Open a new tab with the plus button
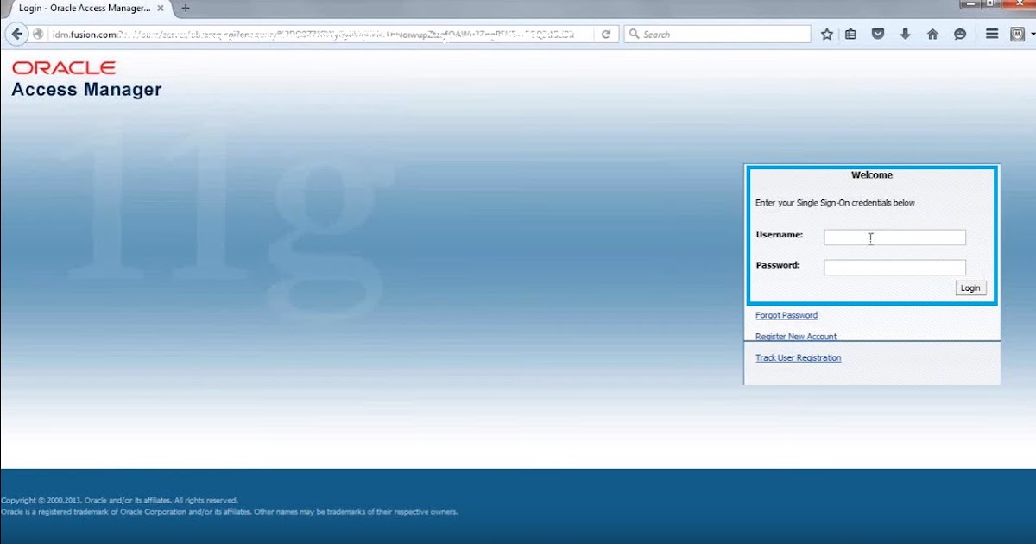 pyautogui.click(x=185, y=8)
